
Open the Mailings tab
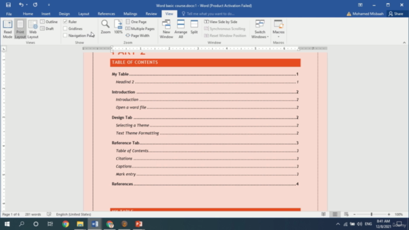130,14
